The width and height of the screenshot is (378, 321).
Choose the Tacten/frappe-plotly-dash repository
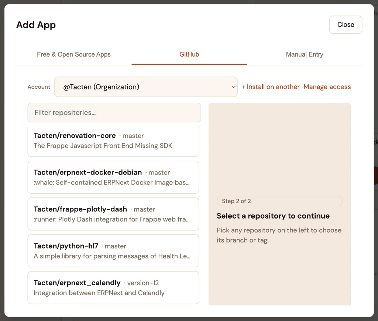(113, 214)
